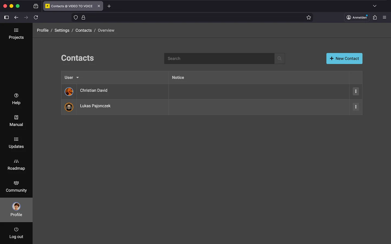Go to Settings in breadcrumb

62,30
